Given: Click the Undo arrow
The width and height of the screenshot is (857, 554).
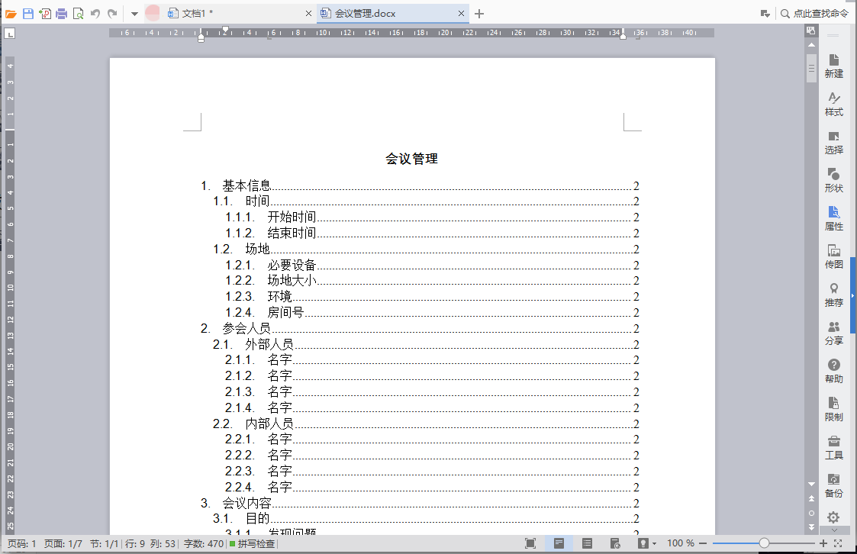Looking at the screenshot, I should click(95, 14).
